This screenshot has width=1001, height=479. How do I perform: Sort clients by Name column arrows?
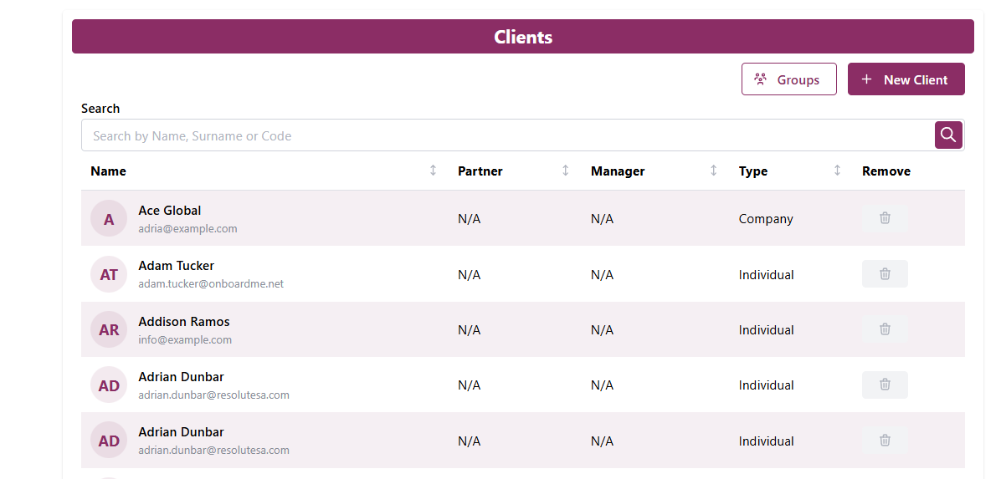pyautogui.click(x=433, y=171)
